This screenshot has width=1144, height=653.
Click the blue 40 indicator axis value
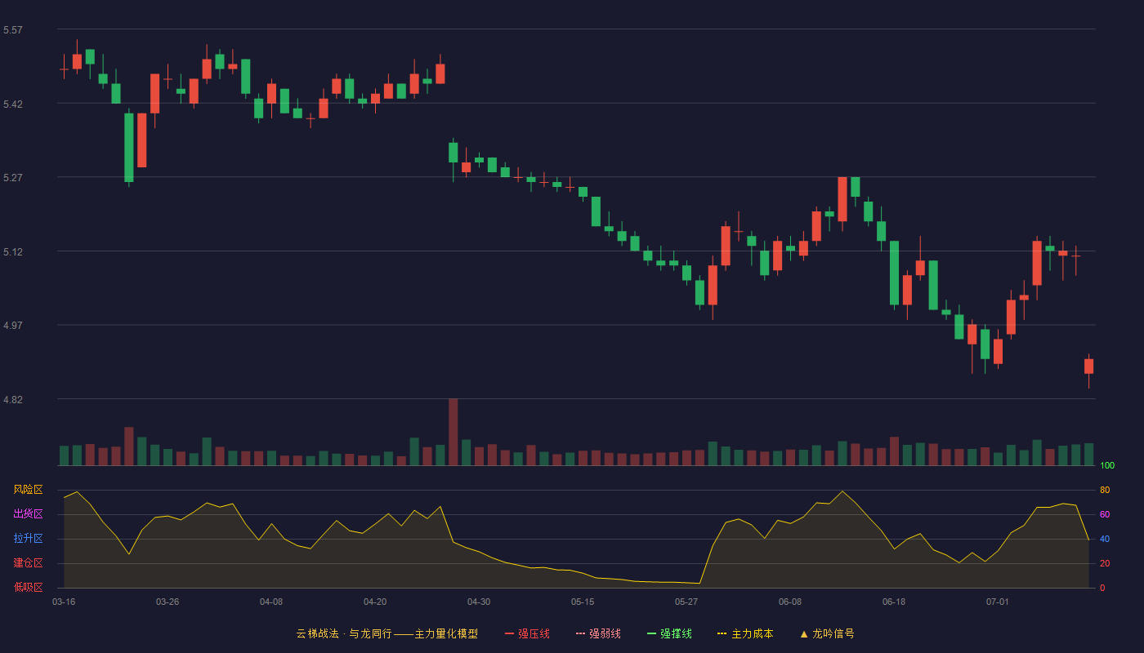[1105, 539]
